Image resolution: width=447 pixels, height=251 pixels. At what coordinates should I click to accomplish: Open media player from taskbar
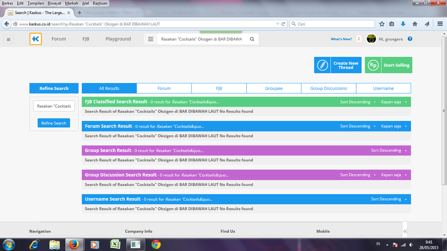pyautogui.click(x=94, y=245)
